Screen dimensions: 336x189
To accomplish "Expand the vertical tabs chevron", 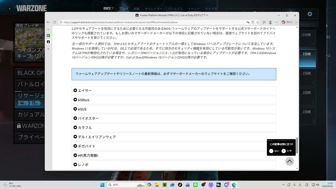I will (x=48, y=29).
